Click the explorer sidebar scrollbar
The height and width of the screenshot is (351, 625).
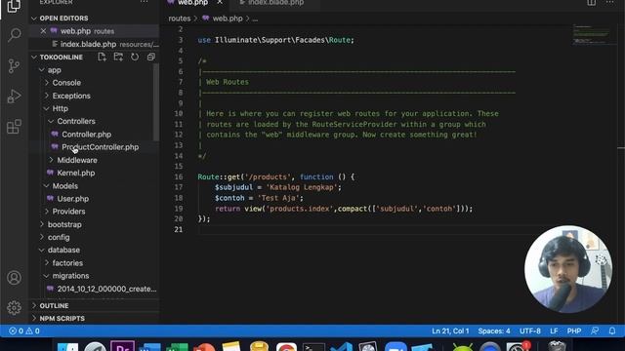pos(156,101)
